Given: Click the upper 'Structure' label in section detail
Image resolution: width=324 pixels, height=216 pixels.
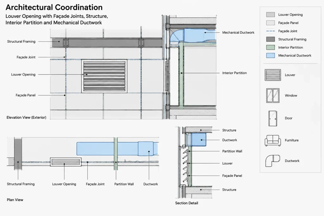Looking at the screenshot, I should (229, 130).
